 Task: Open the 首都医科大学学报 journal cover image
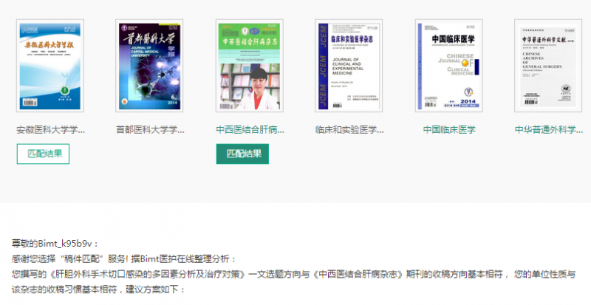(149, 66)
